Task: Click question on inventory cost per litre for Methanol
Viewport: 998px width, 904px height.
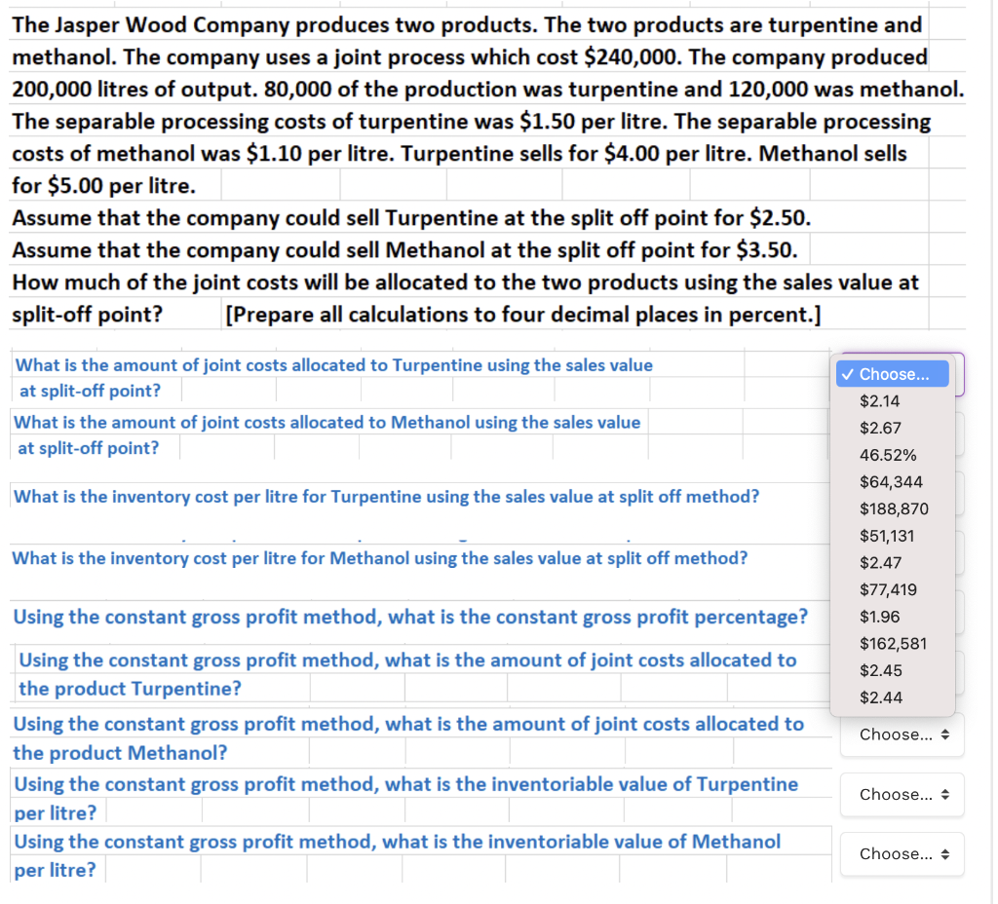Action: click(x=381, y=560)
